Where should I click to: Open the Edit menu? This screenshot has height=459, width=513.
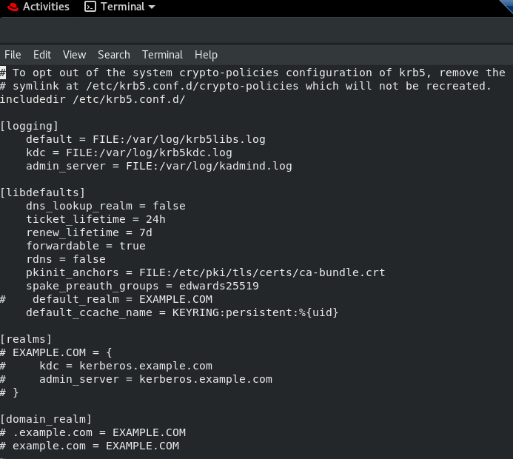click(42, 55)
